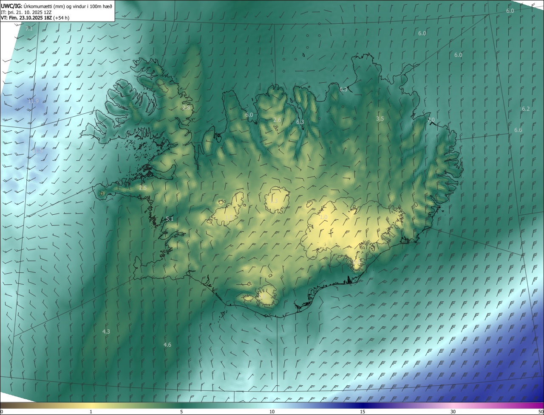Screen dimensions: 544x415
Task: Click the 5 tick on the color scale
Action: pyautogui.click(x=181, y=412)
